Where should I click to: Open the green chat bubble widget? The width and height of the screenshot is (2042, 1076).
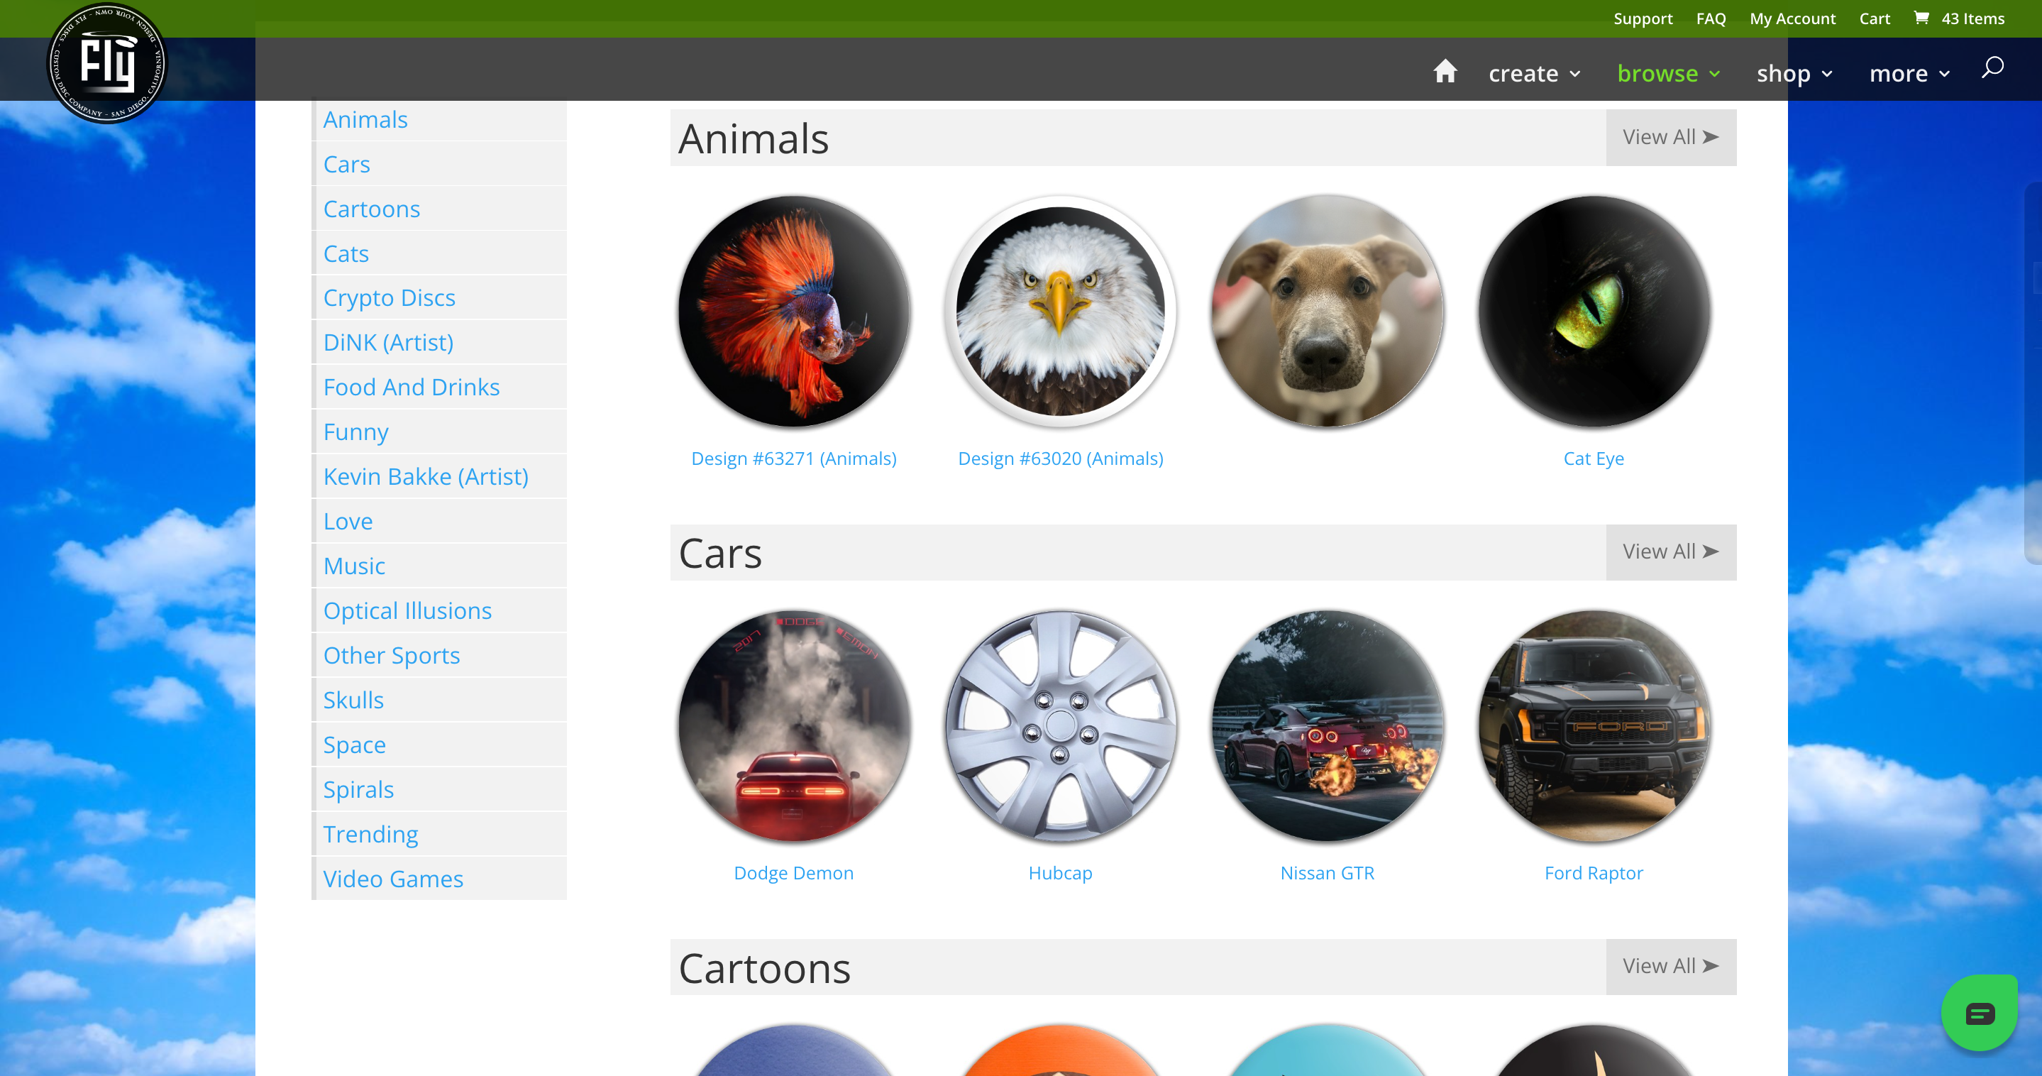[1979, 1013]
